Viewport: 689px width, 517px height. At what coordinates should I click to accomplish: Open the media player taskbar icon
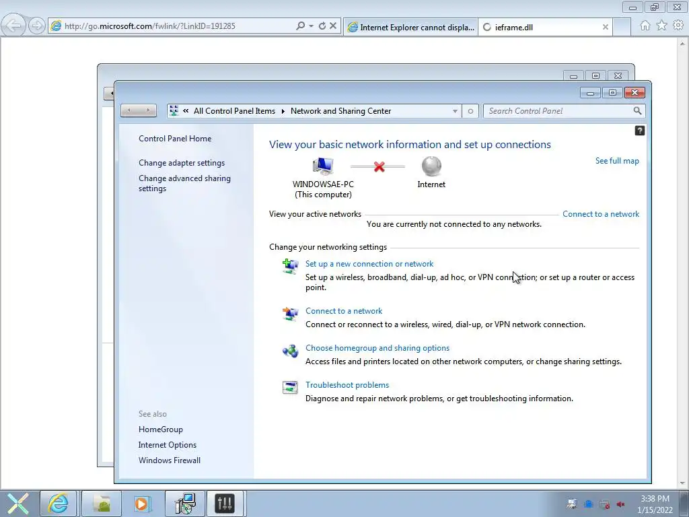141,504
